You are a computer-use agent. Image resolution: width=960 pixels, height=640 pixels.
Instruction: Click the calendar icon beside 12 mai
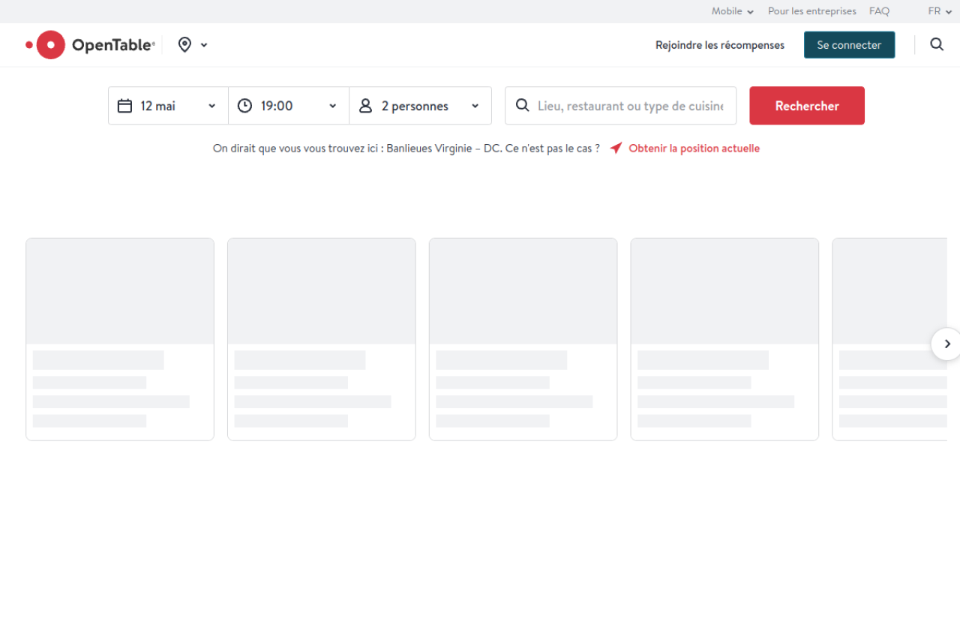tap(125, 106)
